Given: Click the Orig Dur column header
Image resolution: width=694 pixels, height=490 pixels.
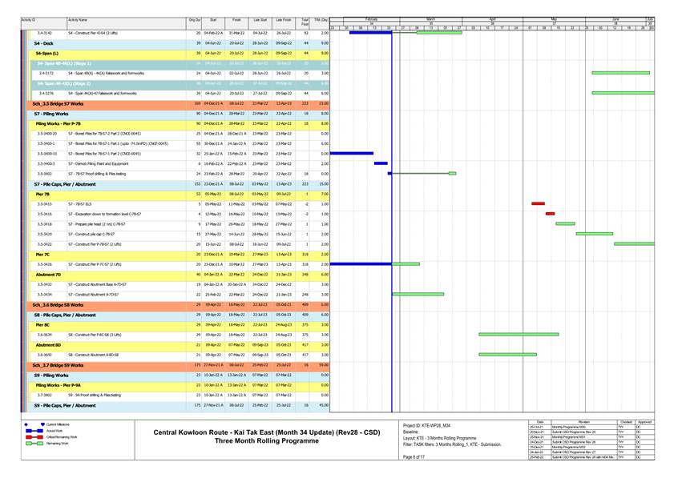Looking at the screenshot, I should [x=194, y=19].
